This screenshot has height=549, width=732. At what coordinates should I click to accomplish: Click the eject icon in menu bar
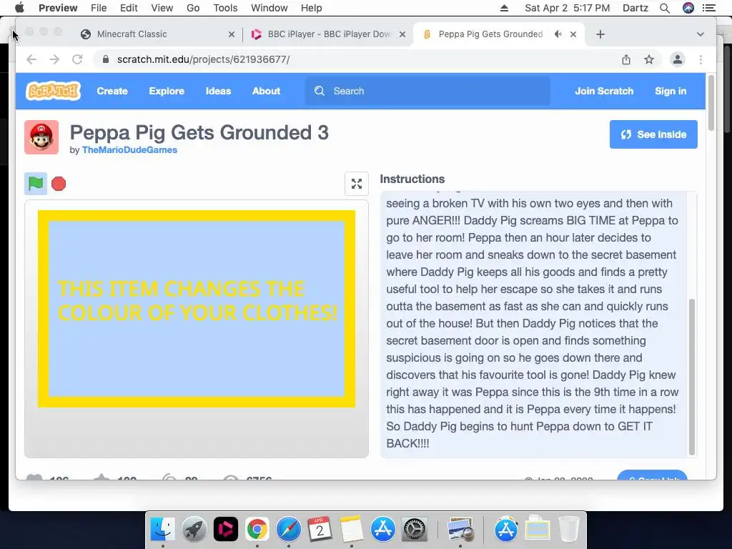[504, 8]
